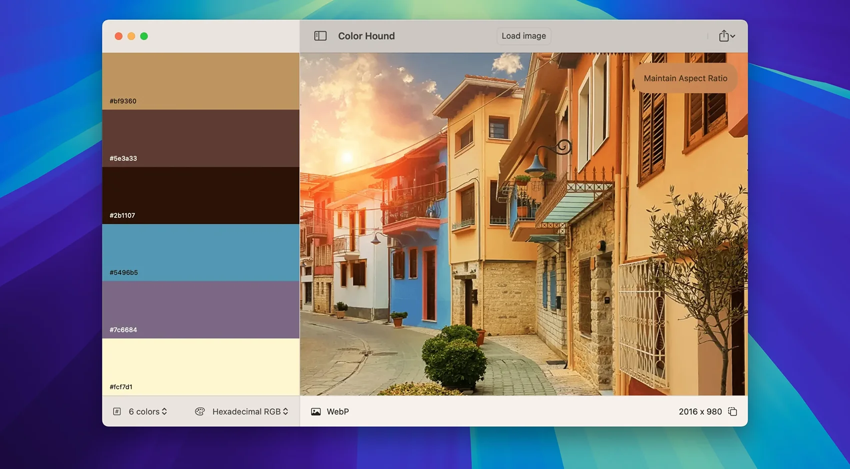
Task: Toggle the sidebar panel icon
Action: tap(320, 36)
